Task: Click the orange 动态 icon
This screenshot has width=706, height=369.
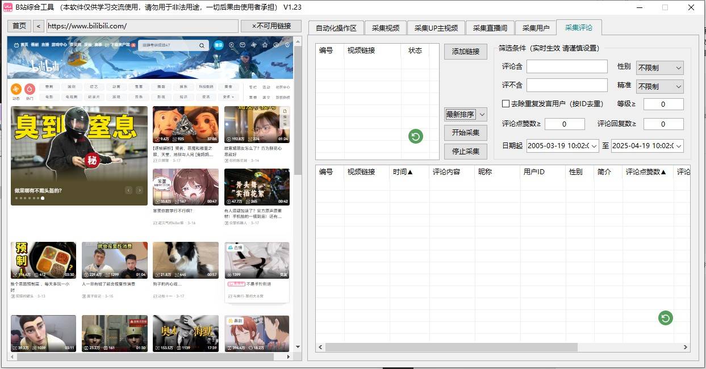Action: (16, 89)
